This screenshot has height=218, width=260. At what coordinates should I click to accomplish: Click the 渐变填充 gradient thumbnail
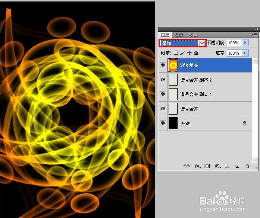173,65
